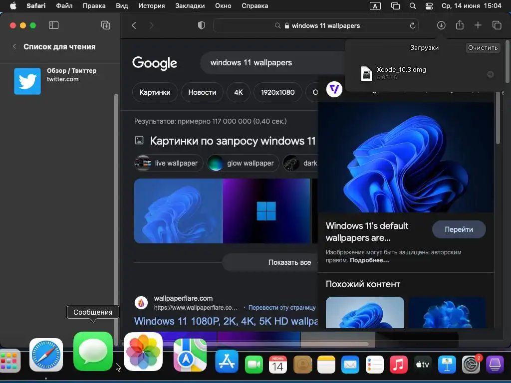This screenshot has height=383, width=511.
Task: Reveal Xcode_10.3.dmg in Finder
Action: pyautogui.click(x=490, y=75)
